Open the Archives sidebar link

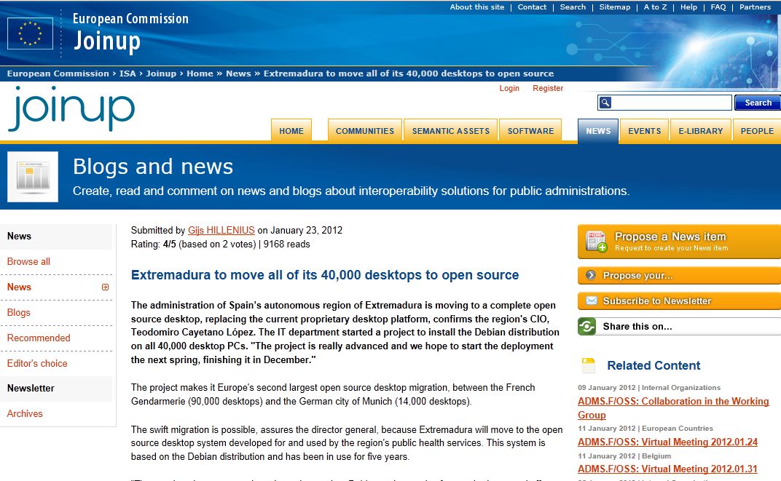coord(25,413)
